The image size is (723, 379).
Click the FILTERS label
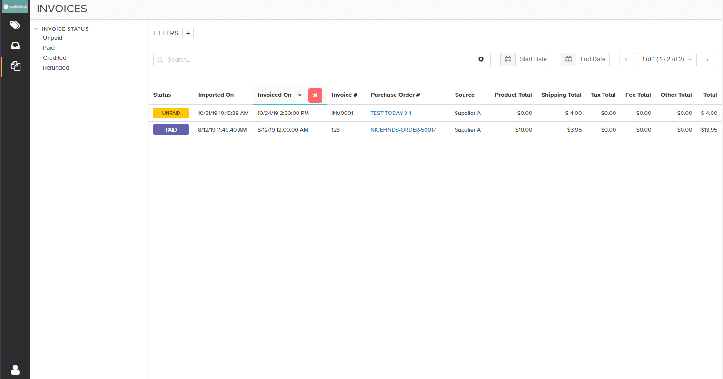tap(166, 33)
